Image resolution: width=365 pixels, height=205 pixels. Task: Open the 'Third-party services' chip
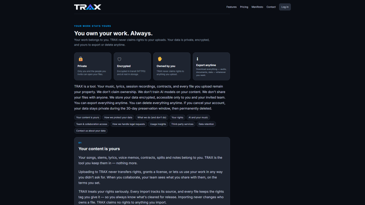pyautogui.click(x=182, y=124)
